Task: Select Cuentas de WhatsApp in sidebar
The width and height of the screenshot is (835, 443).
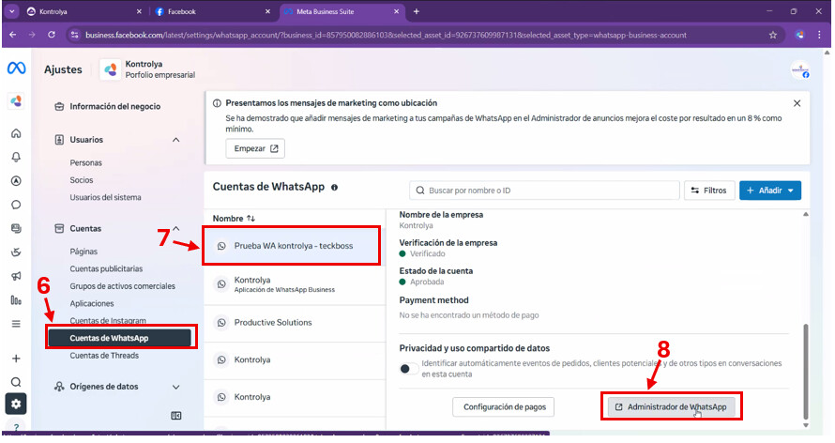Action: pyautogui.click(x=122, y=338)
